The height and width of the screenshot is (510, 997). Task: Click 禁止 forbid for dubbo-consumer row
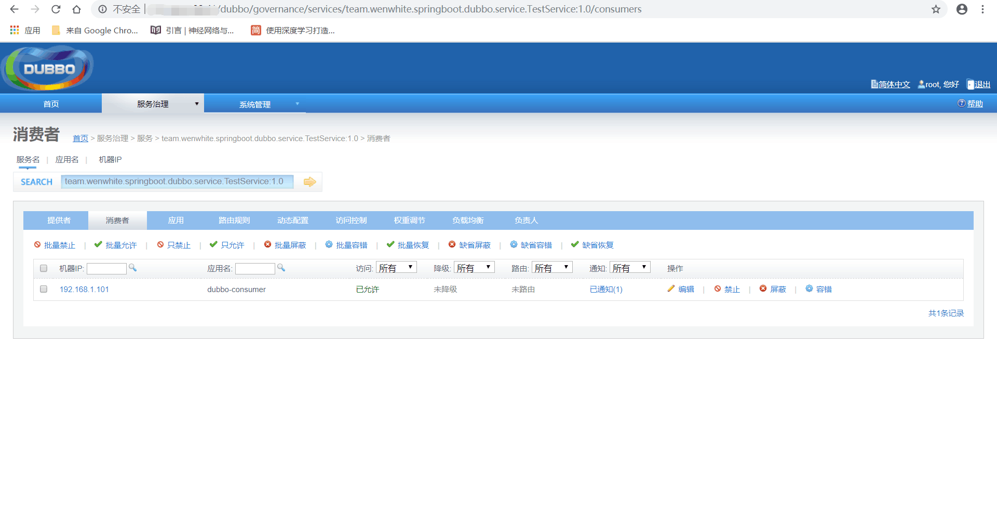click(727, 289)
